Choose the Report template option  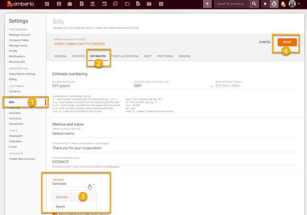75,207
